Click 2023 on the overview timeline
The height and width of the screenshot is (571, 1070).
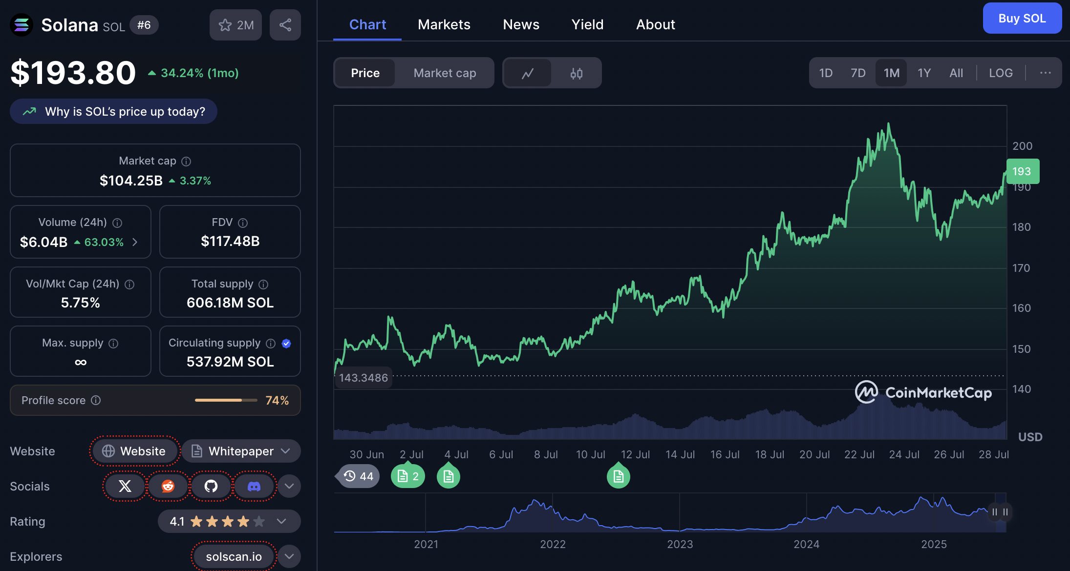(x=680, y=544)
